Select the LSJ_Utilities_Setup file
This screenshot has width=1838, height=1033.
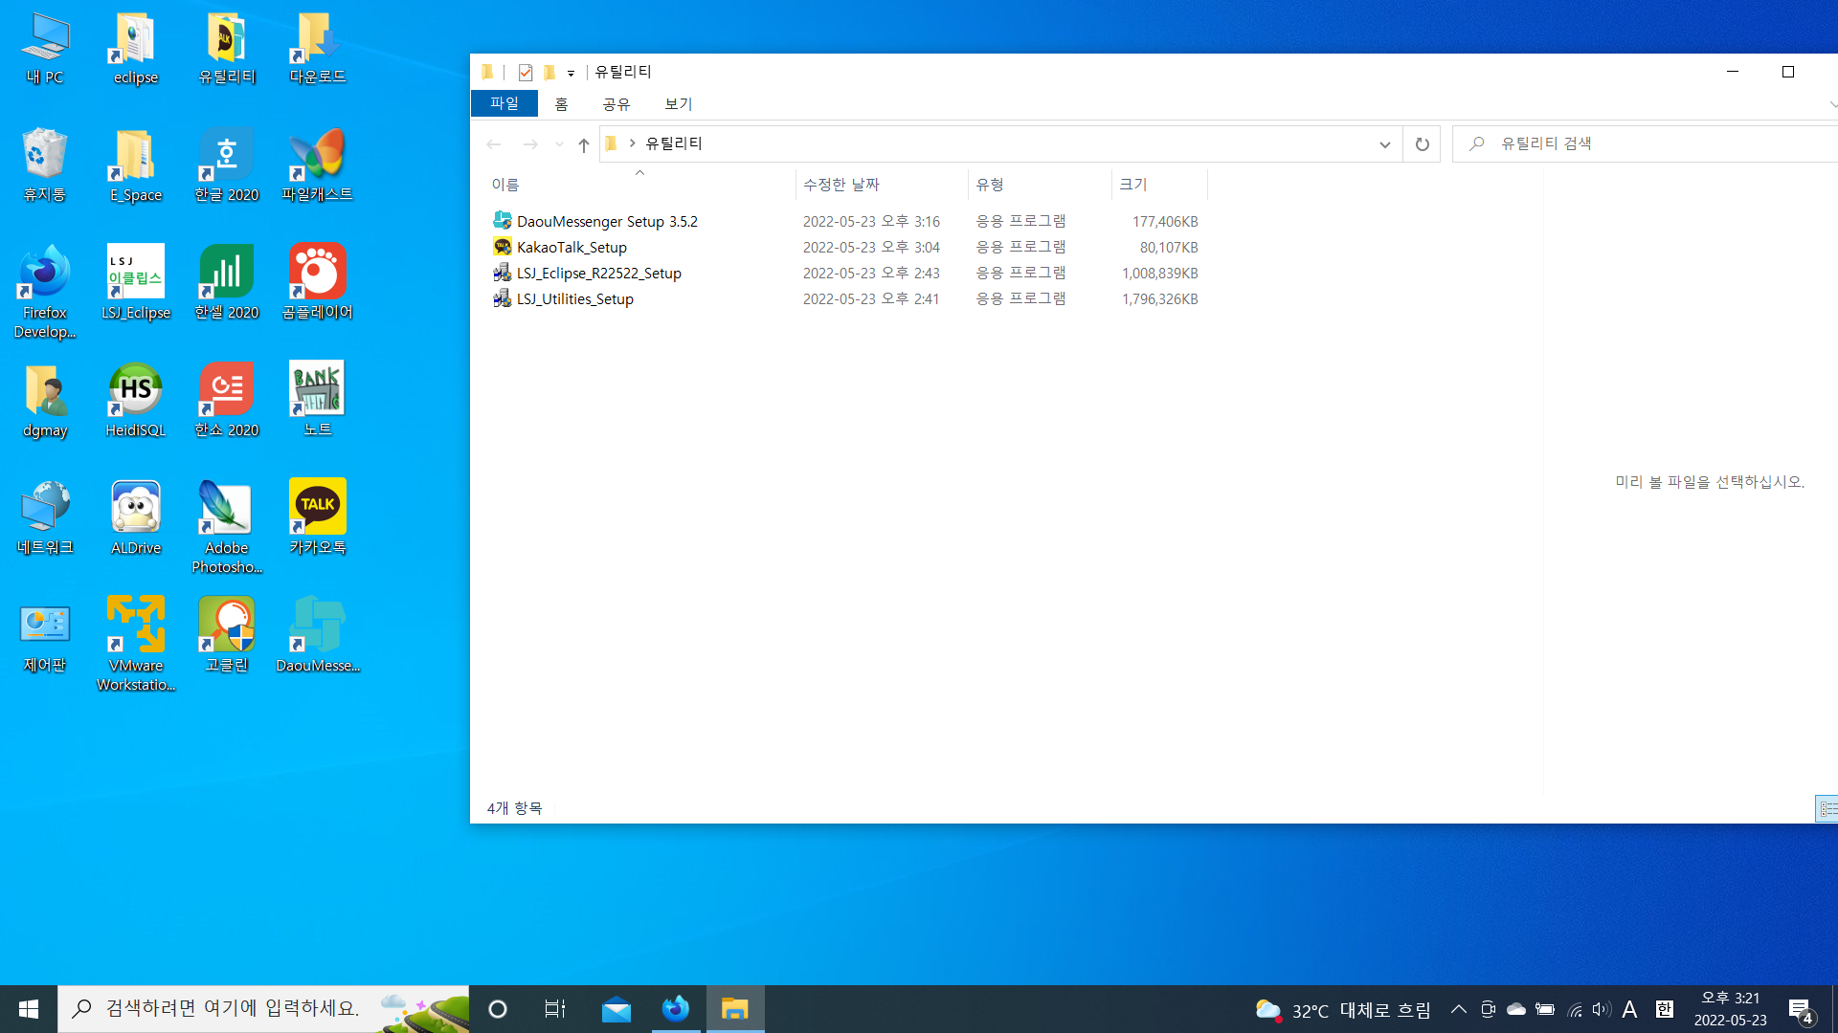coord(574,298)
